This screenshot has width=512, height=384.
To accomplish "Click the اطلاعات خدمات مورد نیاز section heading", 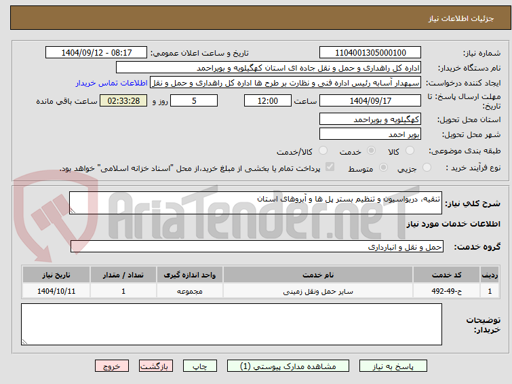I will click(x=453, y=224).
